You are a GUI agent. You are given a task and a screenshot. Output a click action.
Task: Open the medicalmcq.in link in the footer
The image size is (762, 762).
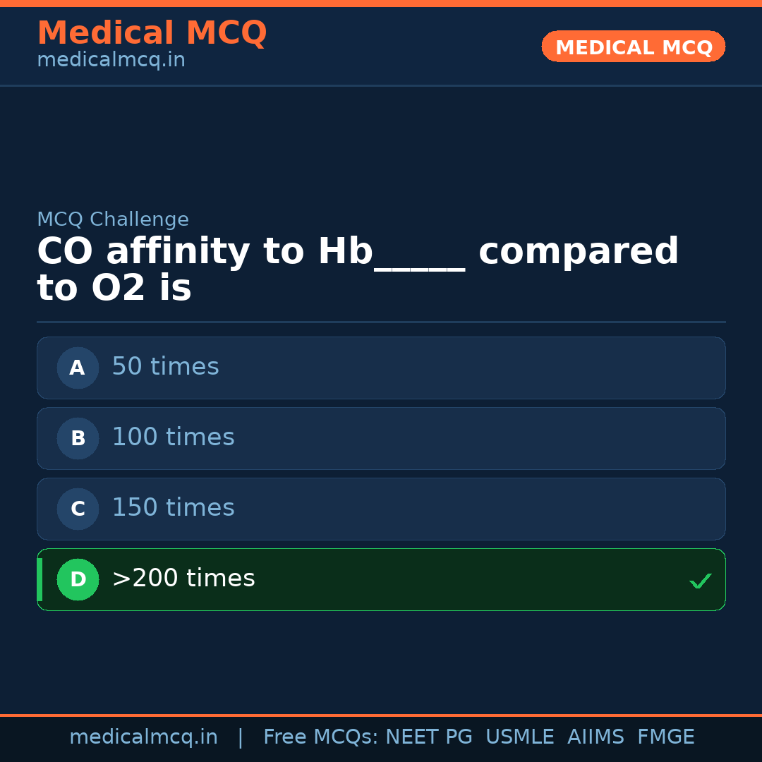[x=143, y=737]
